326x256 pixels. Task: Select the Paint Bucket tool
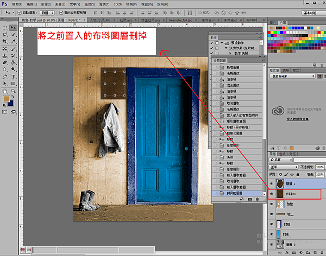pyautogui.click(x=13, y=62)
